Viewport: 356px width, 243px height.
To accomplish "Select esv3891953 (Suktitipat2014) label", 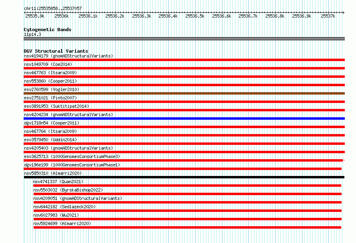I will [56, 106].
